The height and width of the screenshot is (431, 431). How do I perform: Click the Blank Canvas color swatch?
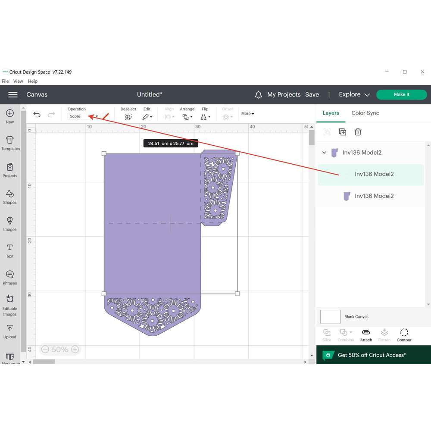coord(330,317)
